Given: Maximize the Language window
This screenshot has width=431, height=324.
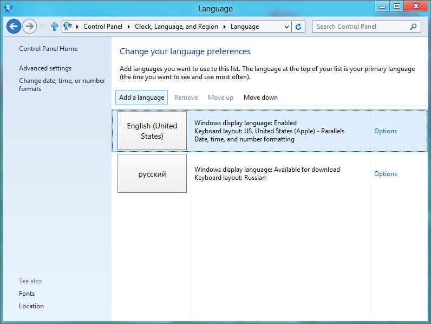Looking at the screenshot, I should click(397, 7).
